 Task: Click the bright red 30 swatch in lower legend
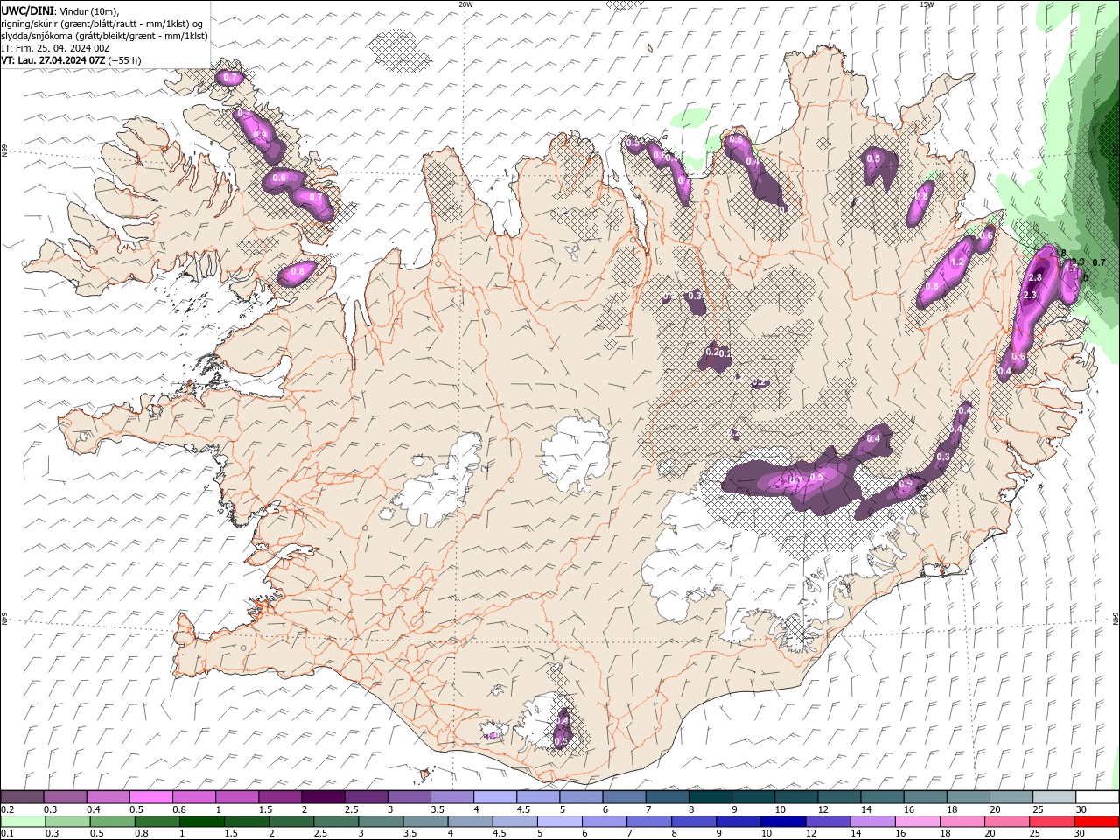point(1095,822)
